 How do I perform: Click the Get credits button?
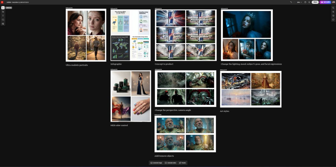coord(325,2)
